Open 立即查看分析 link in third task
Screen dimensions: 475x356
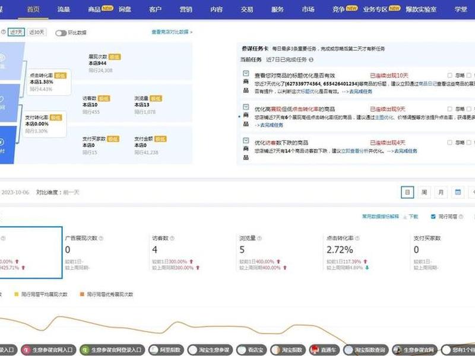tap(354, 151)
